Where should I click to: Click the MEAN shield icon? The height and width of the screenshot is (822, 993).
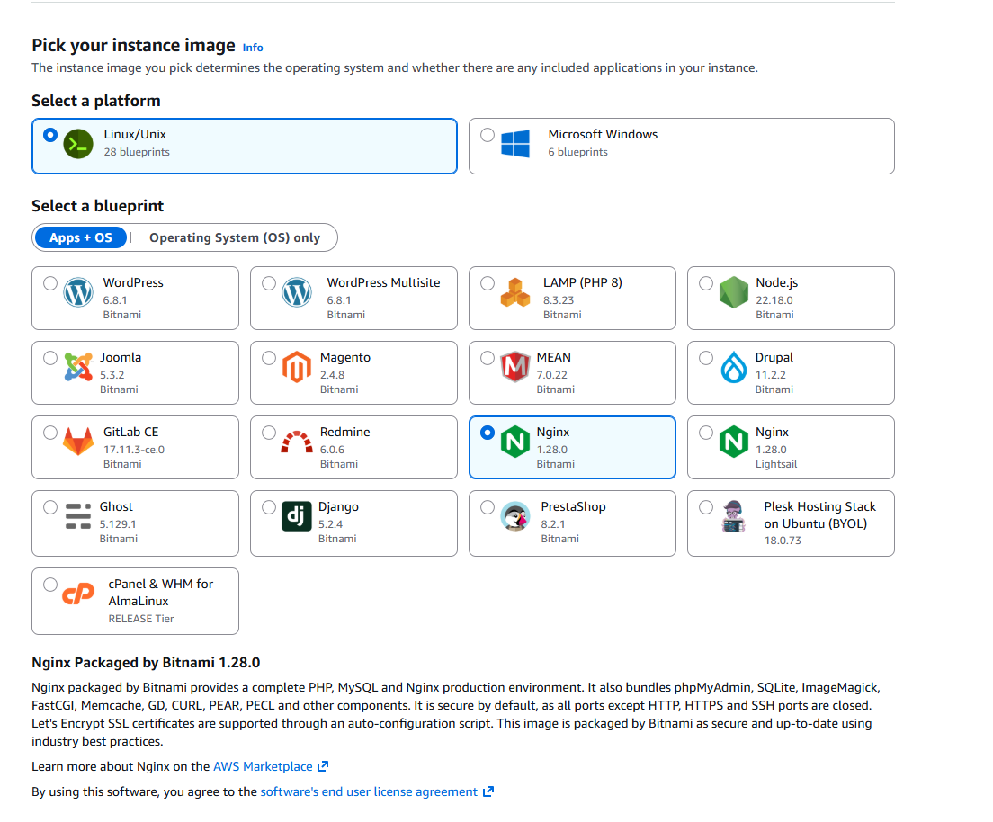(514, 367)
